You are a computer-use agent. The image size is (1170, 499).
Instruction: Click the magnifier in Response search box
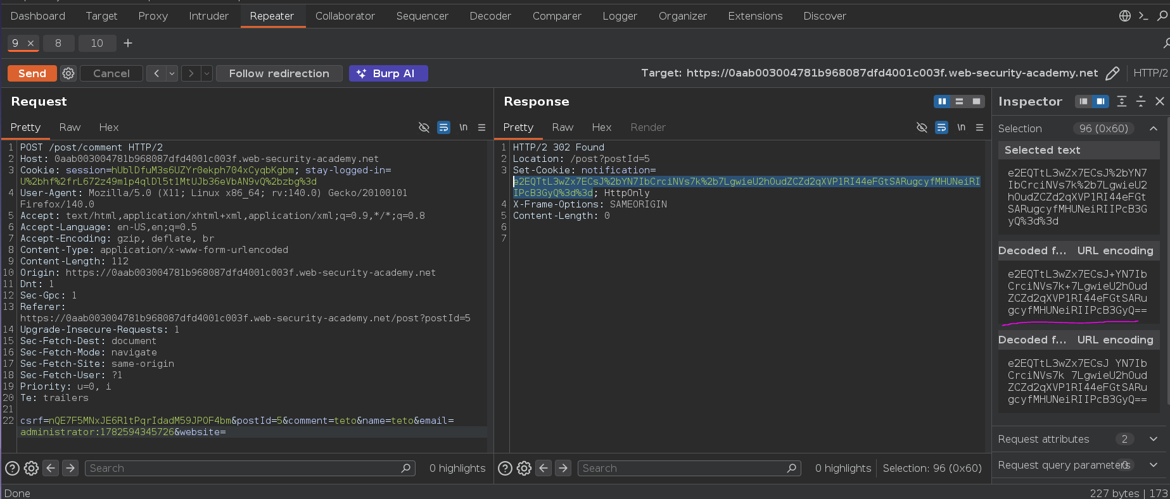(x=791, y=468)
